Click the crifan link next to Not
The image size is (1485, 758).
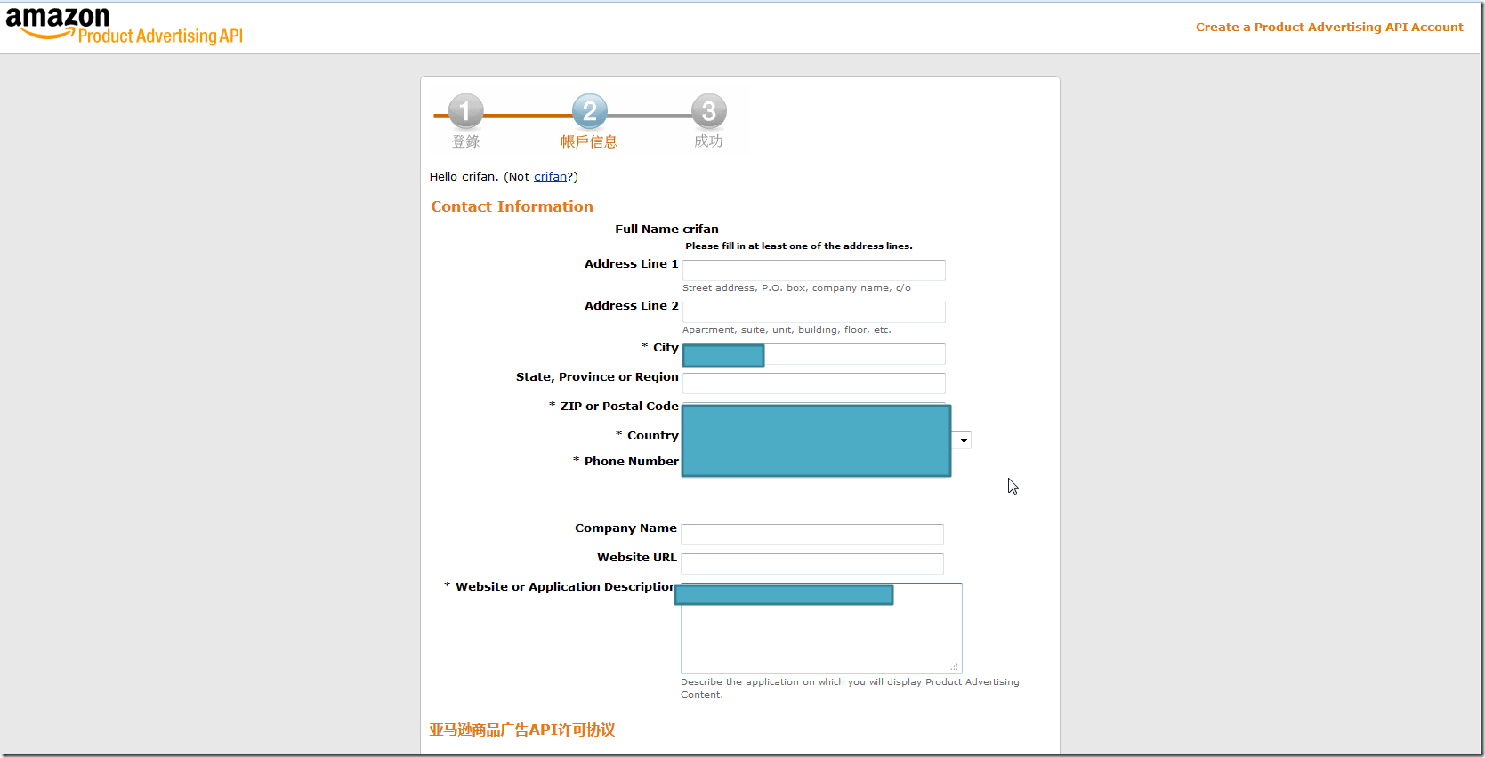click(550, 177)
